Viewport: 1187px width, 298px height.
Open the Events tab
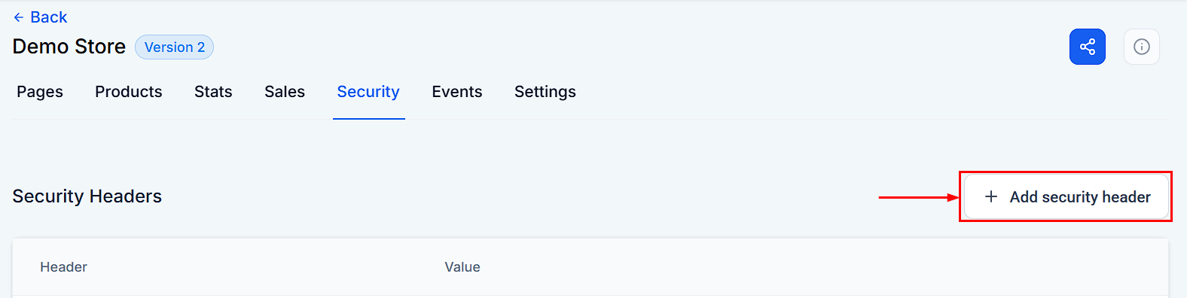point(457,92)
